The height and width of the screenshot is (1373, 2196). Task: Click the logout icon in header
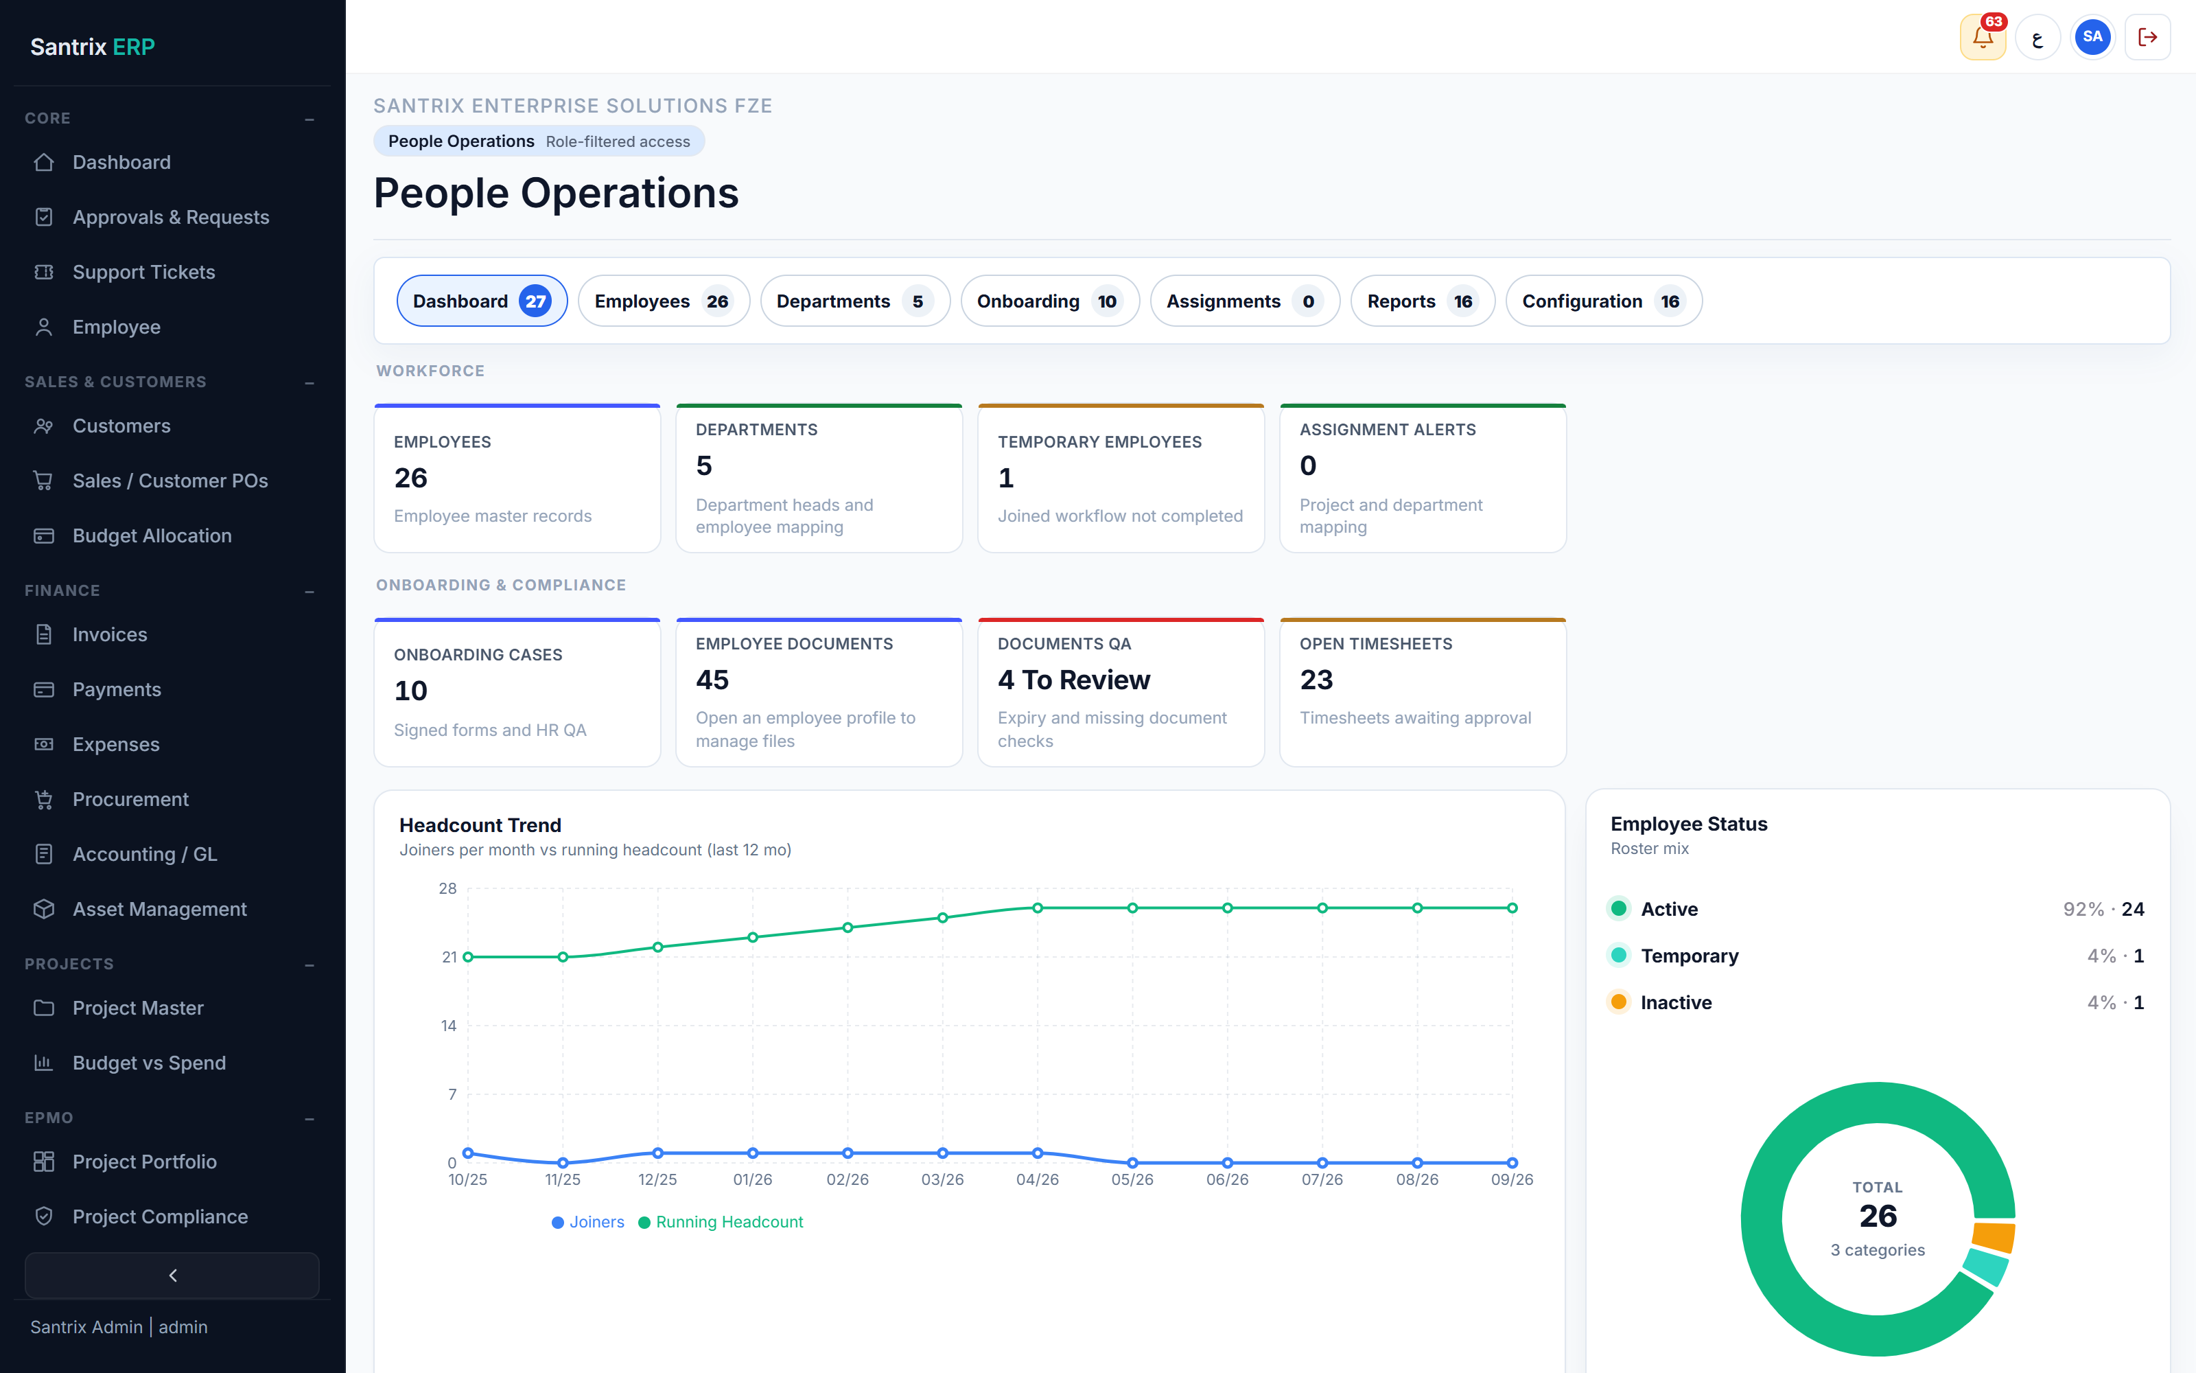pyautogui.click(x=2147, y=37)
